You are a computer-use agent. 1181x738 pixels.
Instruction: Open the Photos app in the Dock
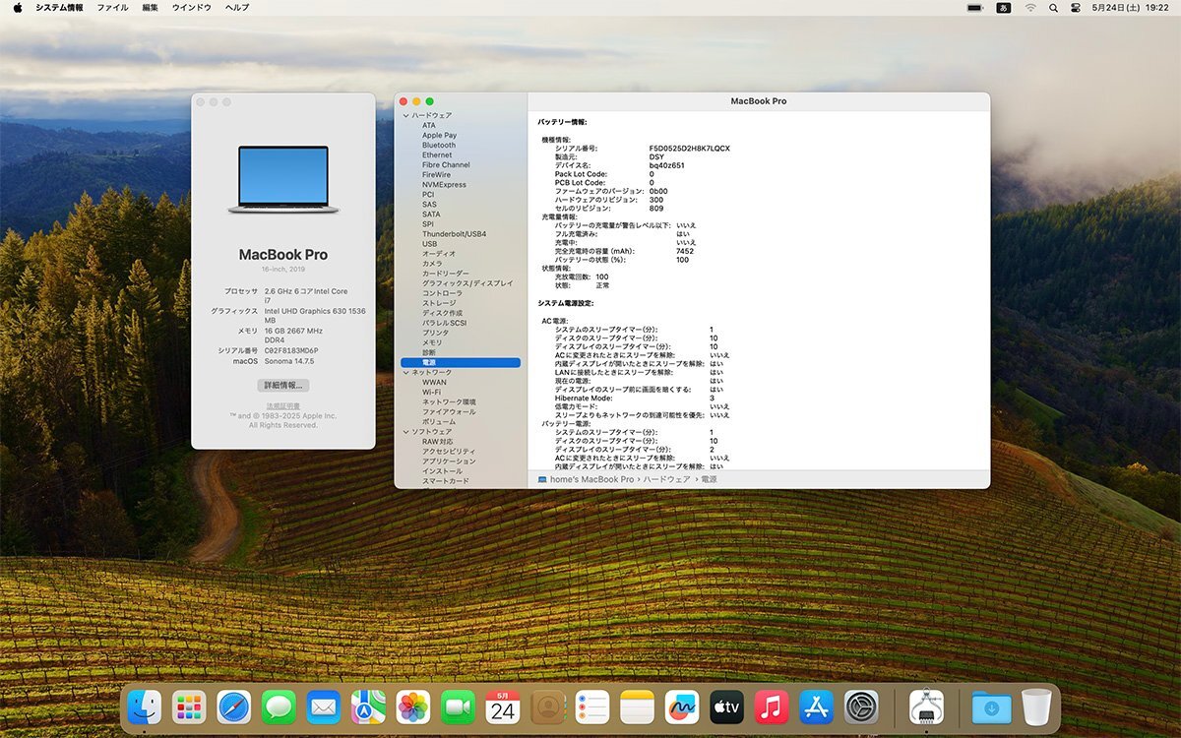coord(413,707)
